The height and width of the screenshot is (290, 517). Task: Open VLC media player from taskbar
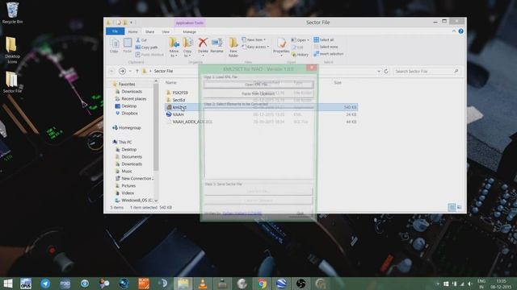[x=203, y=284]
